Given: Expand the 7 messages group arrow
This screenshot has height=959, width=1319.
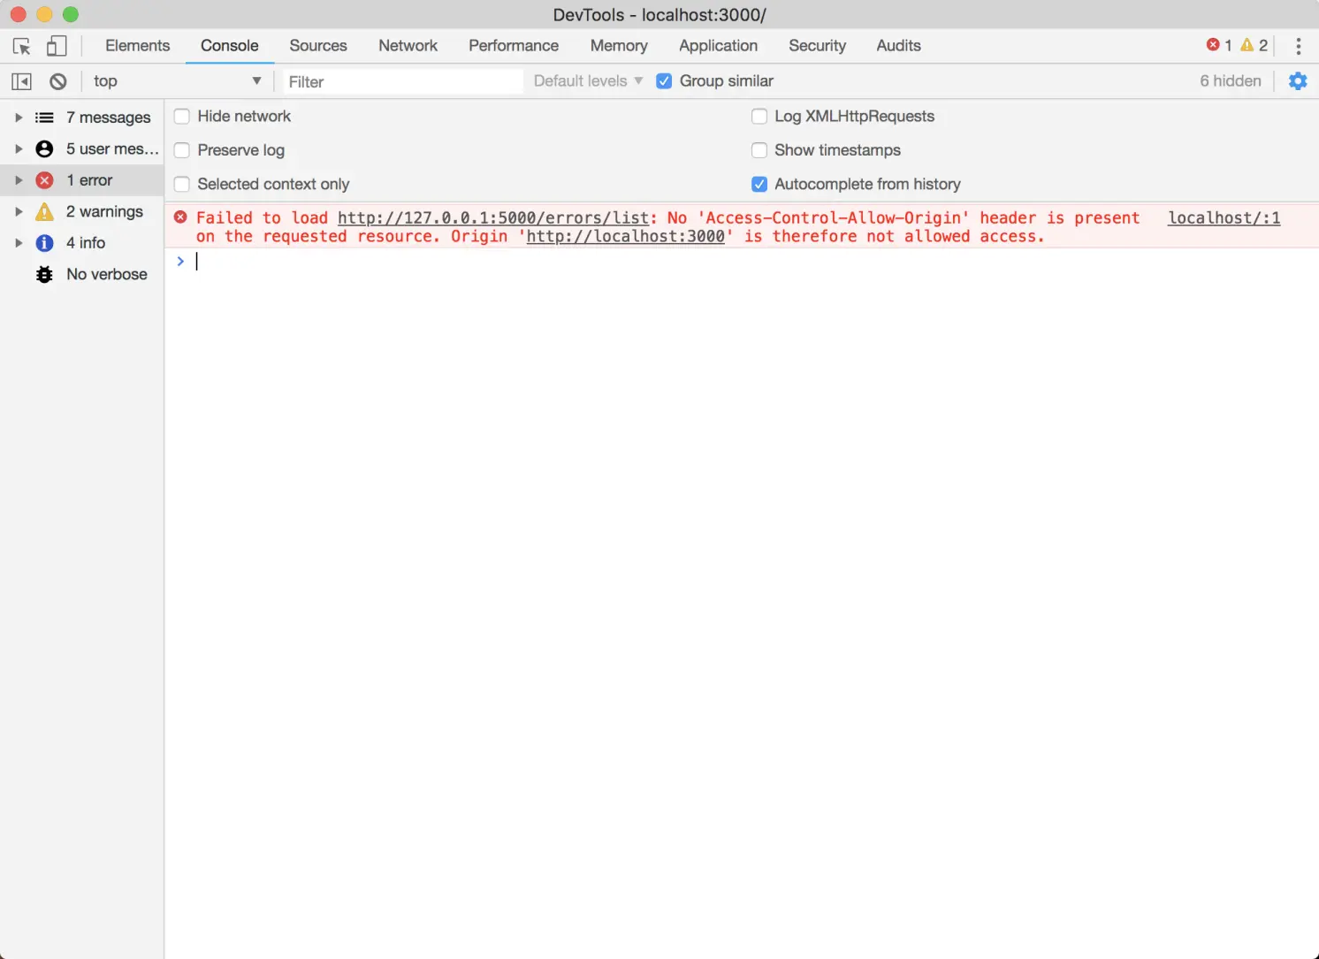Looking at the screenshot, I should [x=19, y=118].
